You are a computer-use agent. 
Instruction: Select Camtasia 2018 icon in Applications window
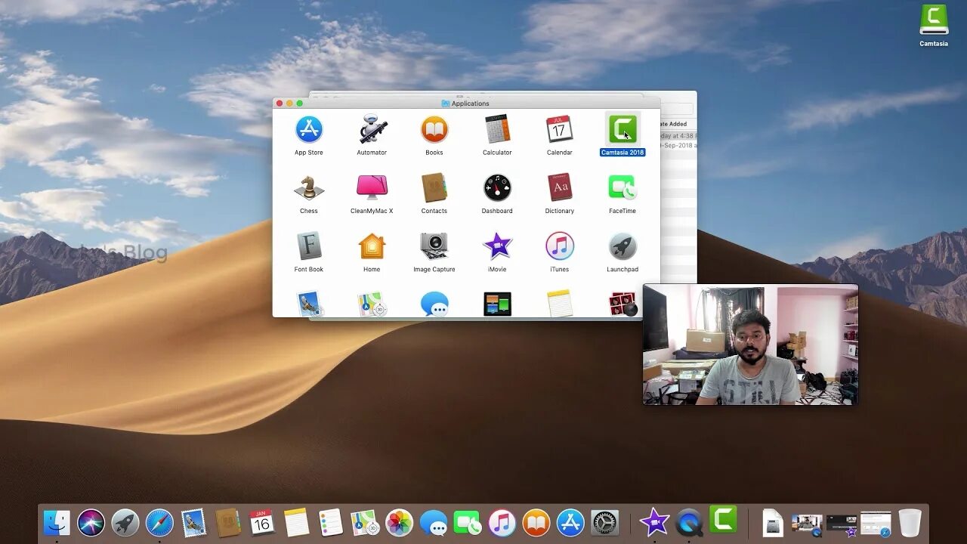click(623, 129)
